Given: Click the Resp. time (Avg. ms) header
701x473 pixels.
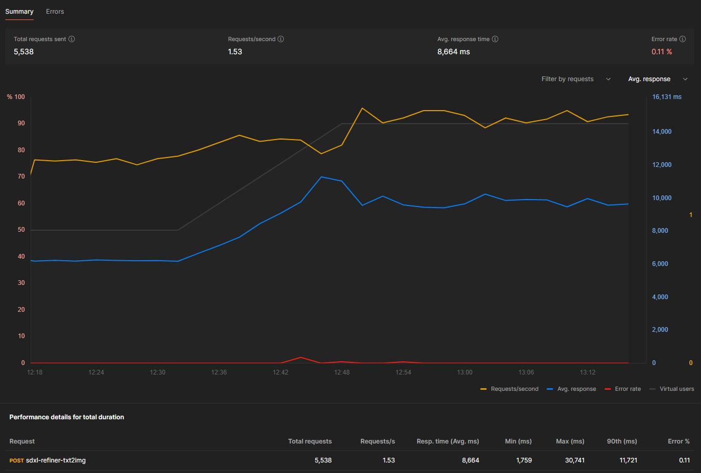Looking at the screenshot, I should pyautogui.click(x=448, y=441).
